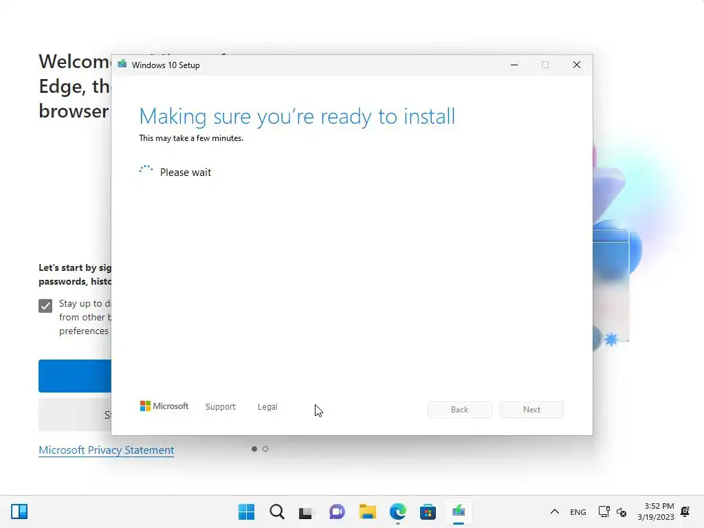Select first page indicator dot in Edge
Viewport: 704px width, 528px height.
click(x=254, y=449)
